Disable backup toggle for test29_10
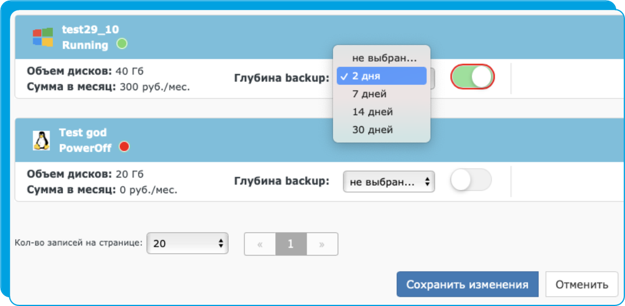Image resolution: width=625 pixels, height=306 pixels. tap(473, 77)
